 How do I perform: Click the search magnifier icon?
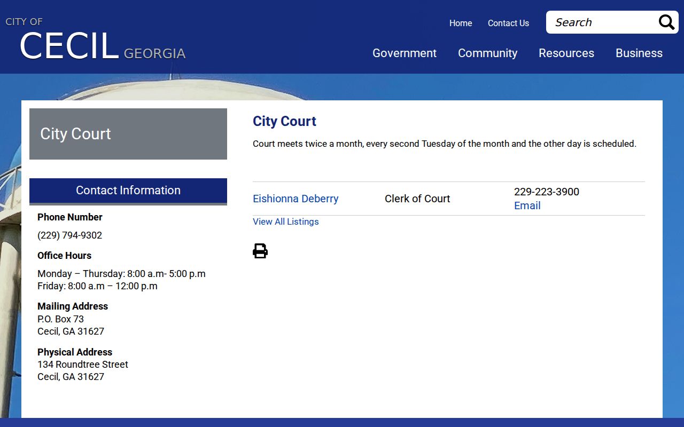pyautogui.click(x=666, y=22)
